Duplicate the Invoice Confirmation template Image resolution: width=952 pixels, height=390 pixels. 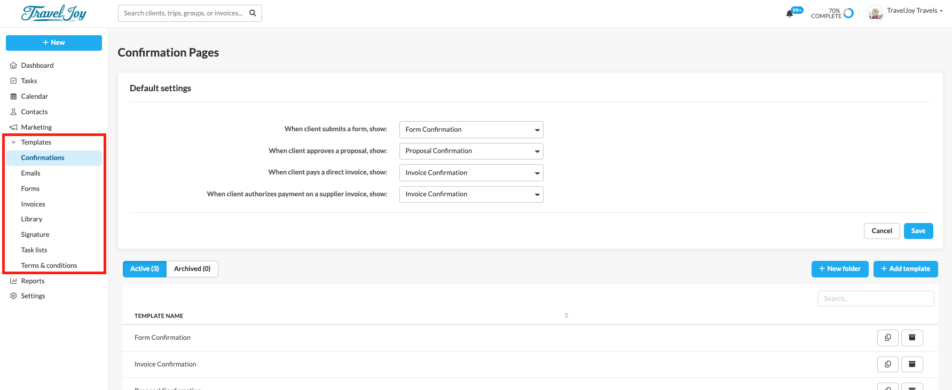tap(888, 364)
